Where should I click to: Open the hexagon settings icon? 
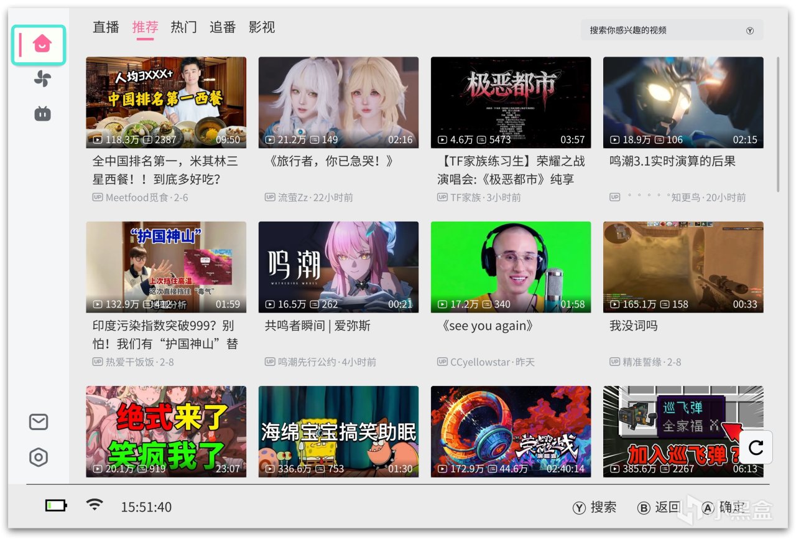click(x=39, y=457)
